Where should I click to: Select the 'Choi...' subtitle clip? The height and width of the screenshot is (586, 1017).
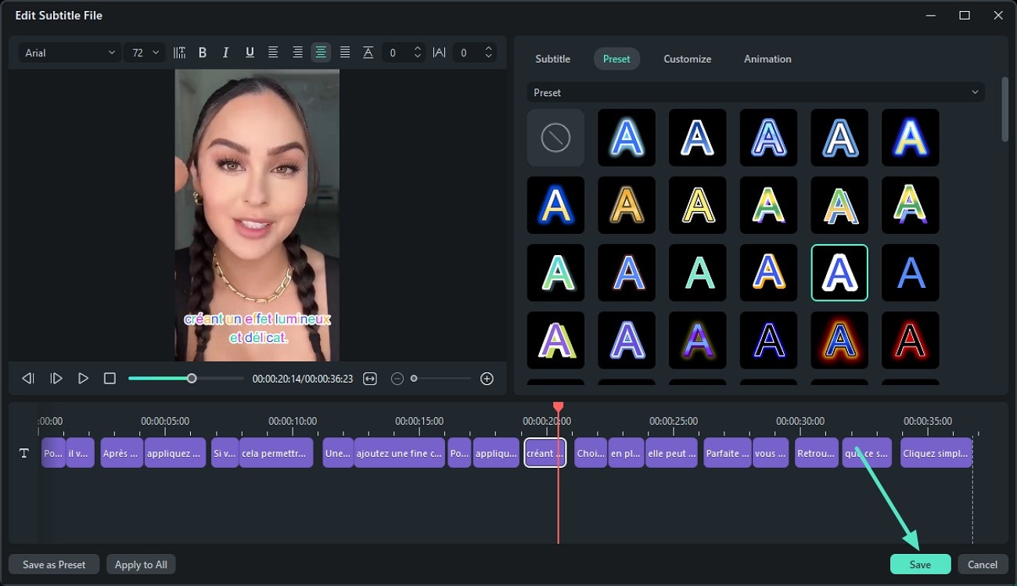(x=591, y=453)
